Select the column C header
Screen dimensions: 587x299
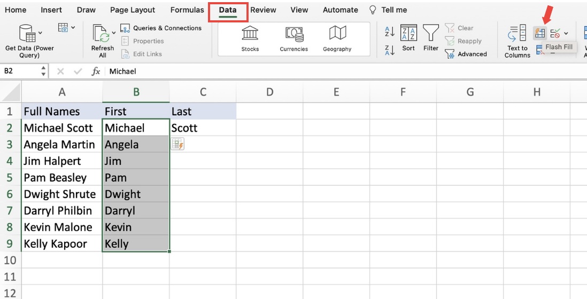pyautogui.click(x=203, y=92)
